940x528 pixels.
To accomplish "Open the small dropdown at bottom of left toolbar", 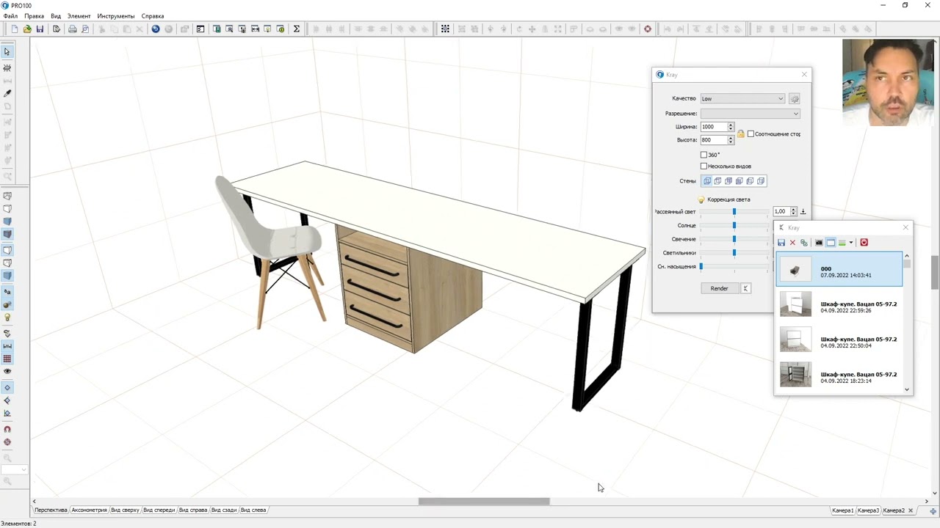I will pyautogui.click(x=15, y=470).
